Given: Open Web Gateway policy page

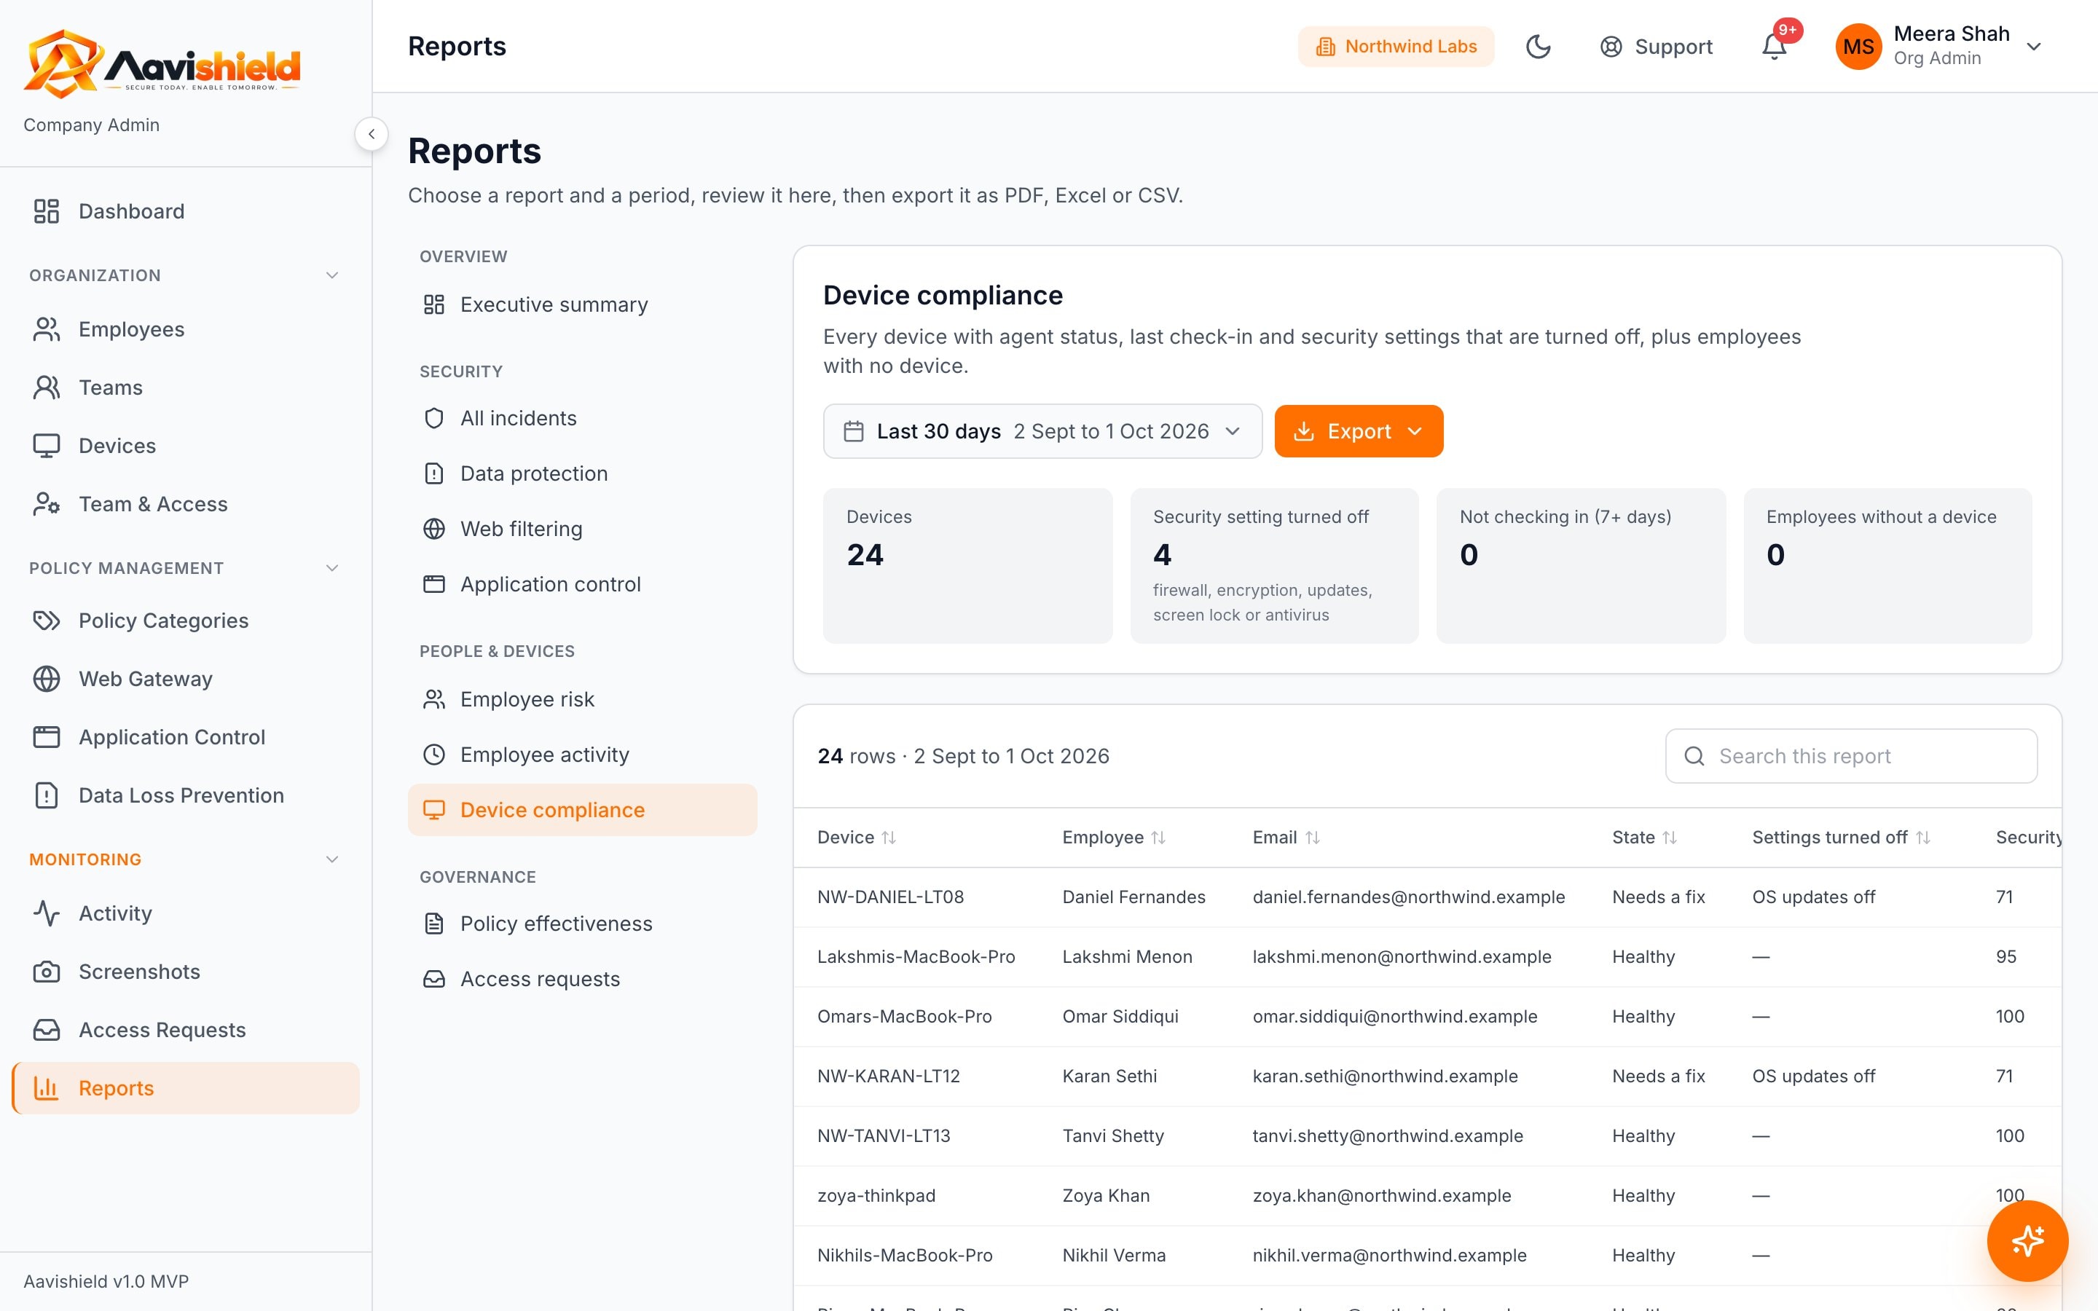Looking at the screenshot, I should coord(186,679).
